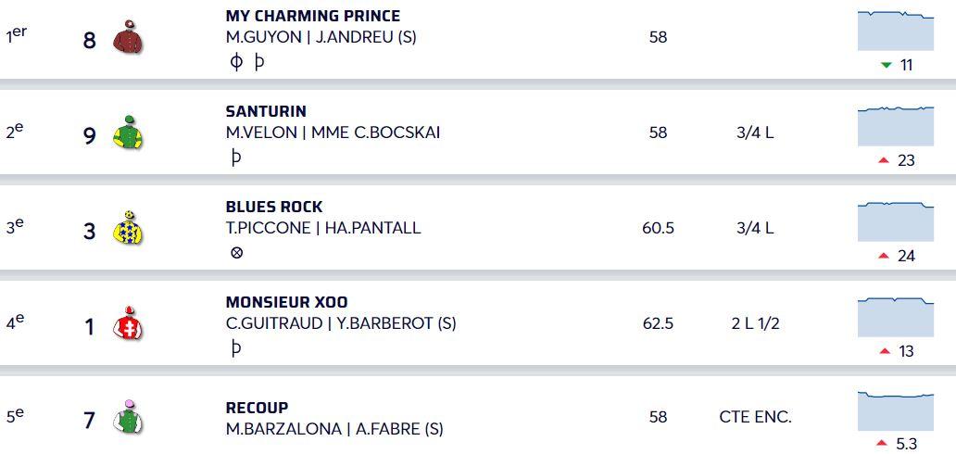The image size is (956, 454).
Task: Click the circled-cross equipment icon under Blues Rock
Action: [x=236, y=253]
